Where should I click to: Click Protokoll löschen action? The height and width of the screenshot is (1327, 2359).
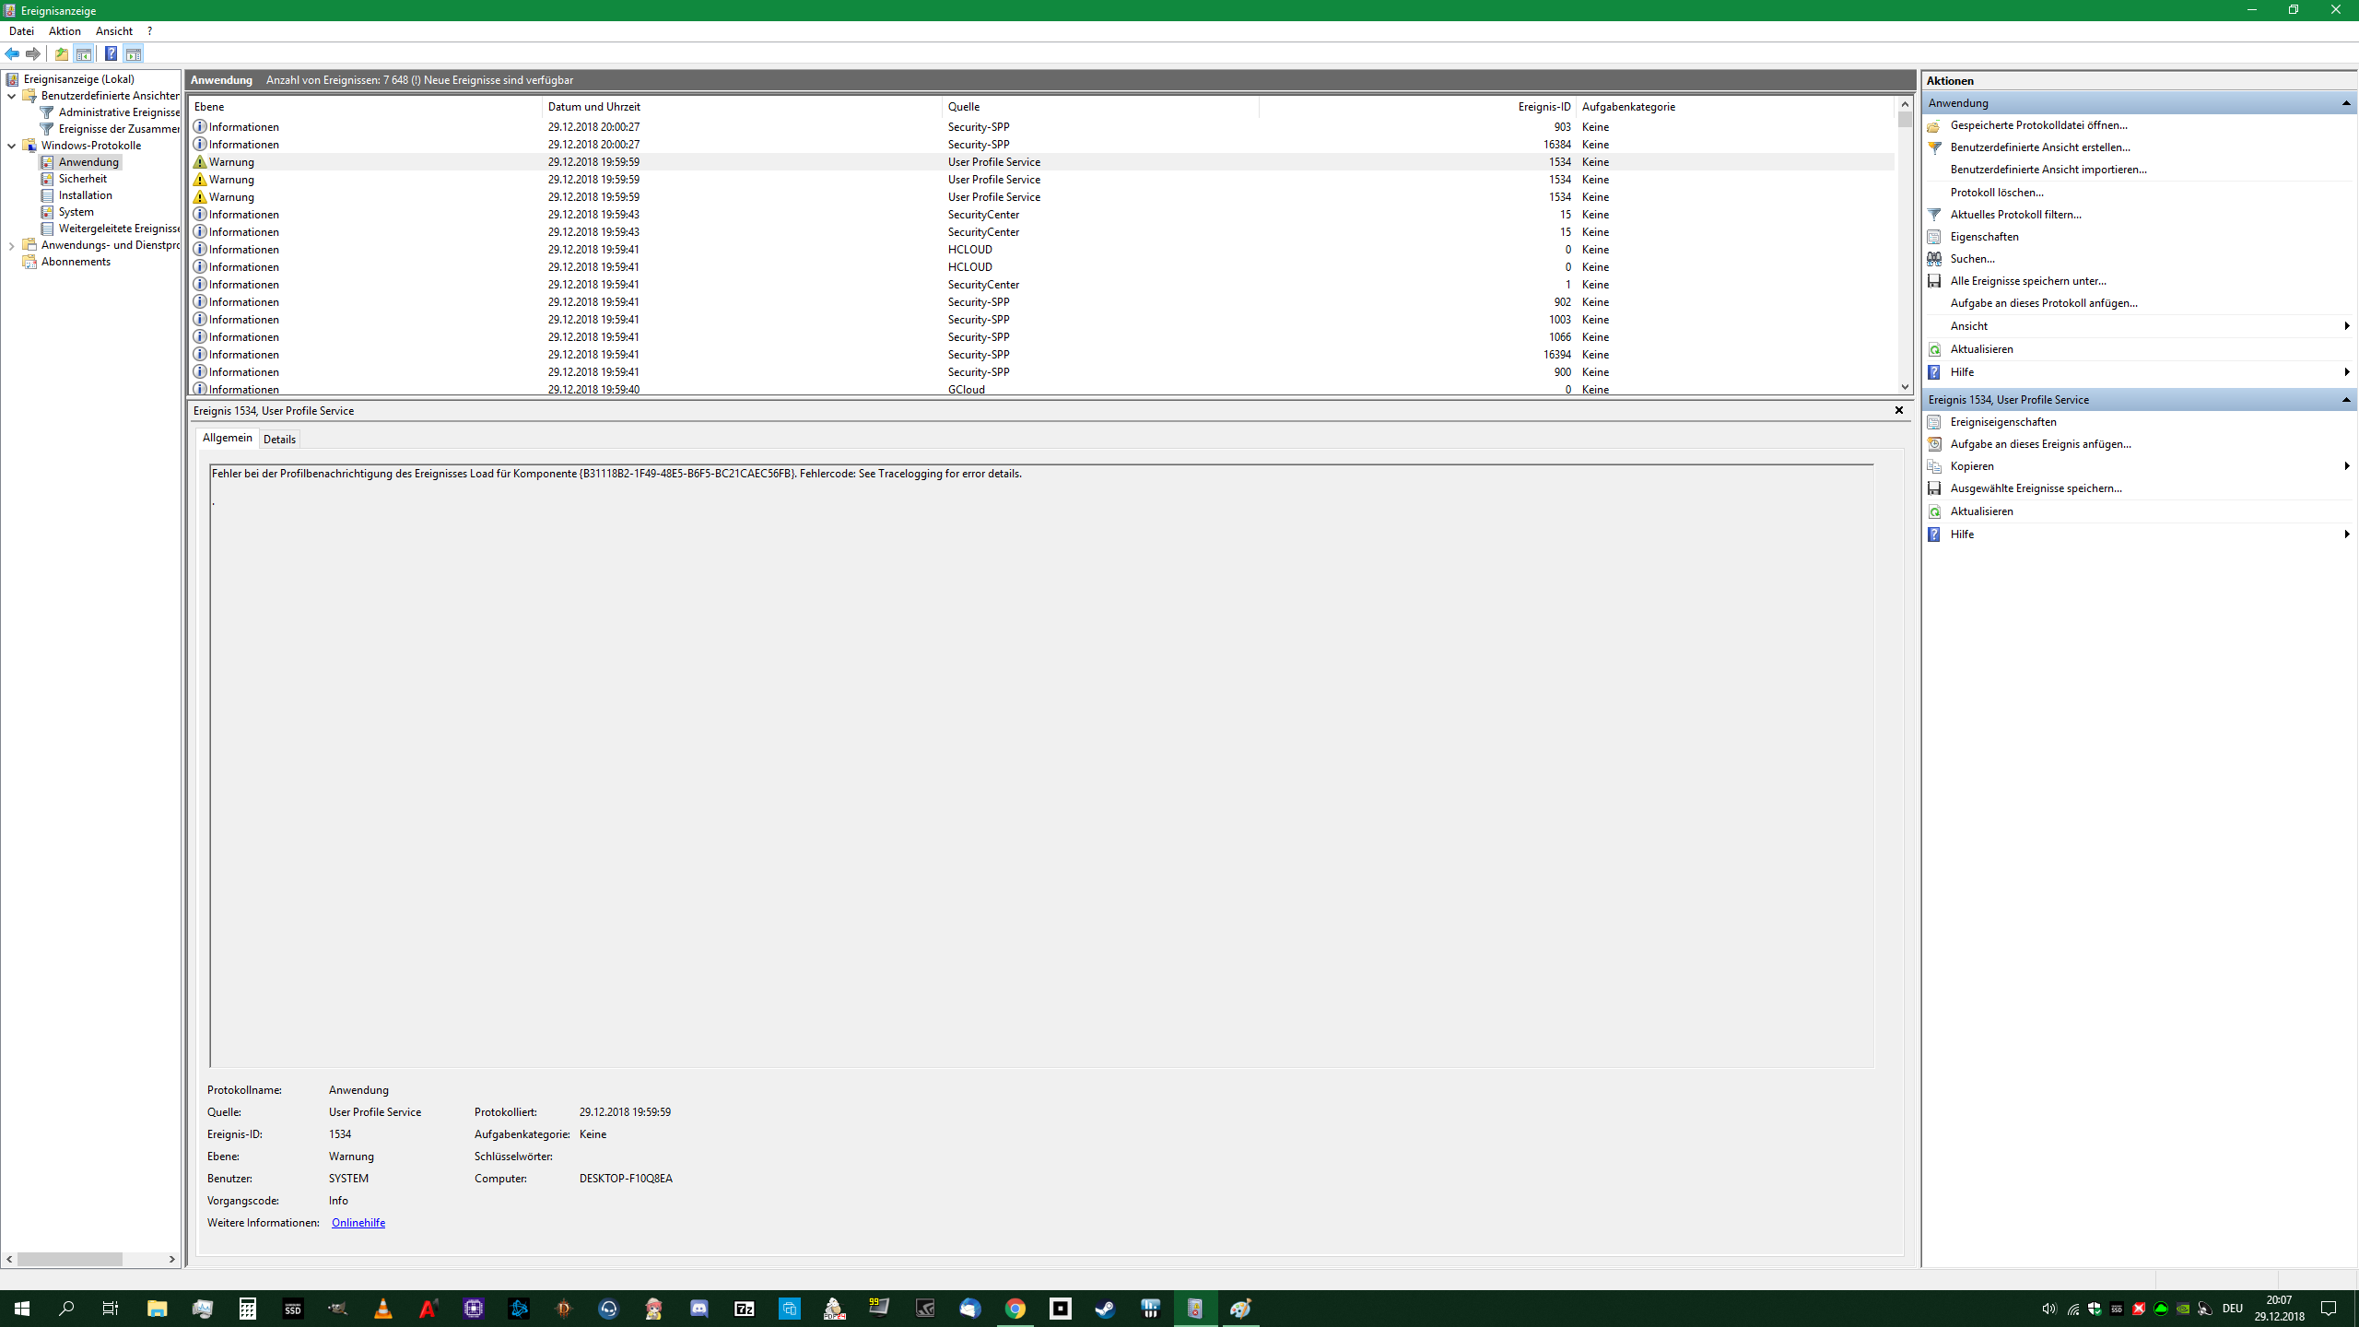coord(1996,193)
